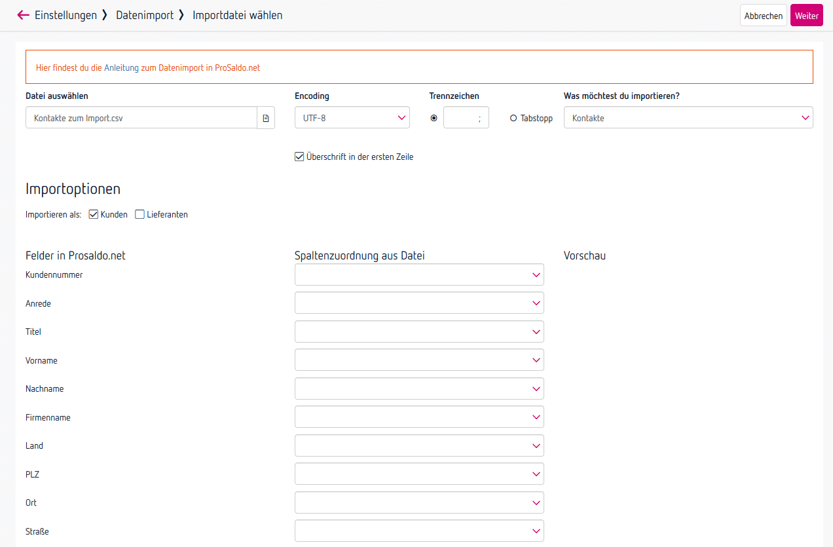Open the Firmenname column mapping dropdown
The height and width of the screenshot is (547, 833).
tap(419, 417)
